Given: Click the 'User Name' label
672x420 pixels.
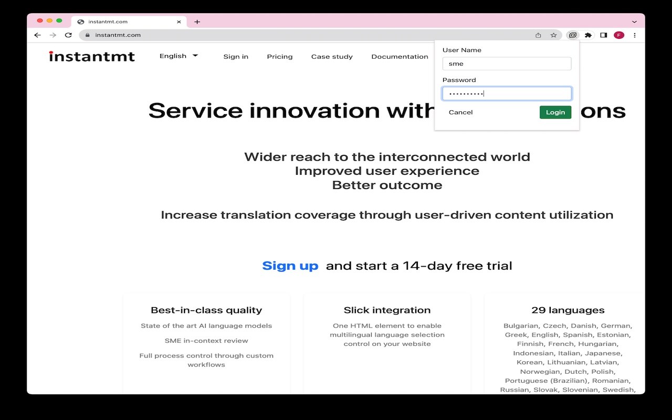Looking at the screenshot, I should (462, 50).
